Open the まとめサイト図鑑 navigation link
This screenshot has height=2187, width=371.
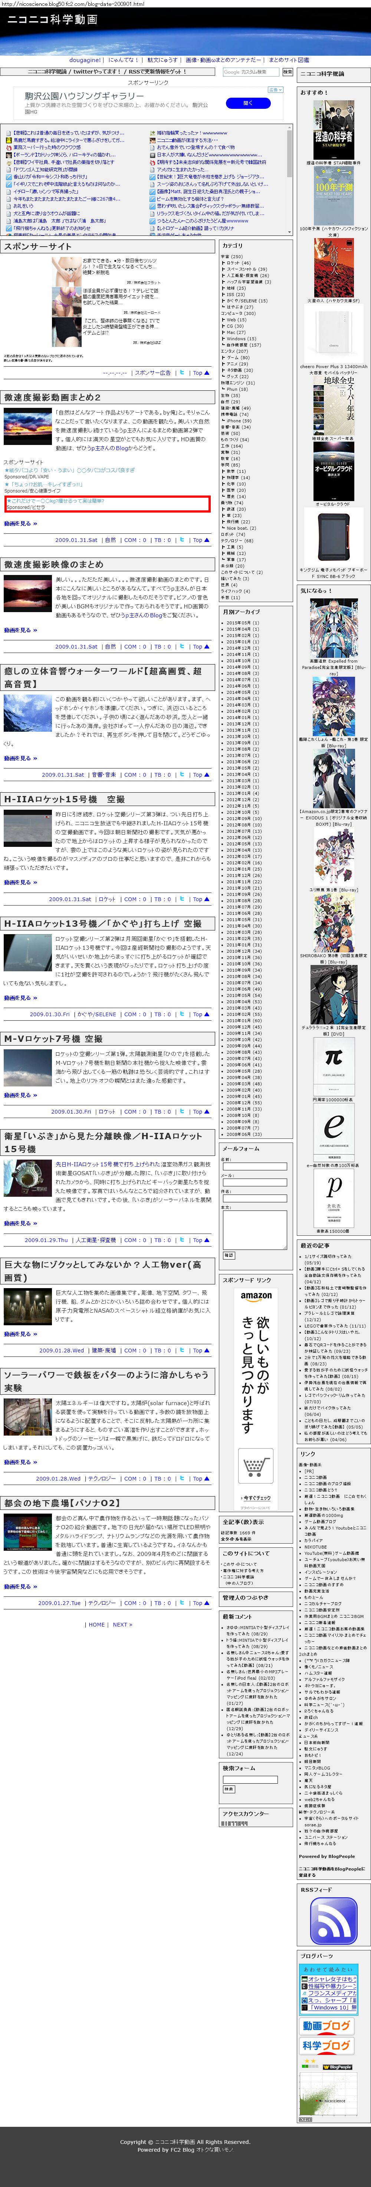tap(289, 60)
